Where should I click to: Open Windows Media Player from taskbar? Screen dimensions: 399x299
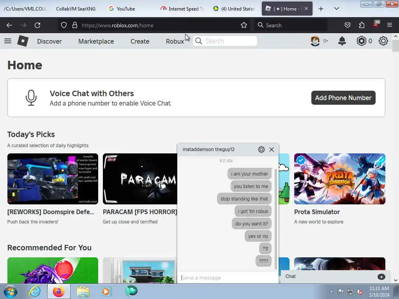106,291
